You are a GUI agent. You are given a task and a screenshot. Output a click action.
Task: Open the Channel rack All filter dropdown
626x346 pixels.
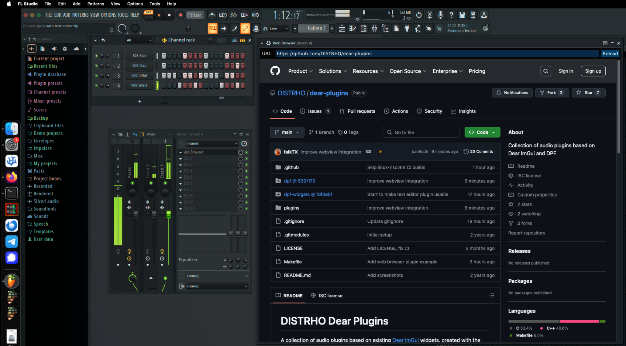point(139,40)
